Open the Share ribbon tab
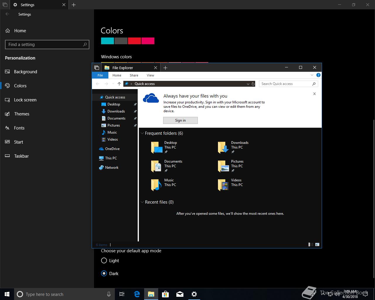The height and width of the screenshot is (300, 375). pyautogui.click(x=134, y=75)
